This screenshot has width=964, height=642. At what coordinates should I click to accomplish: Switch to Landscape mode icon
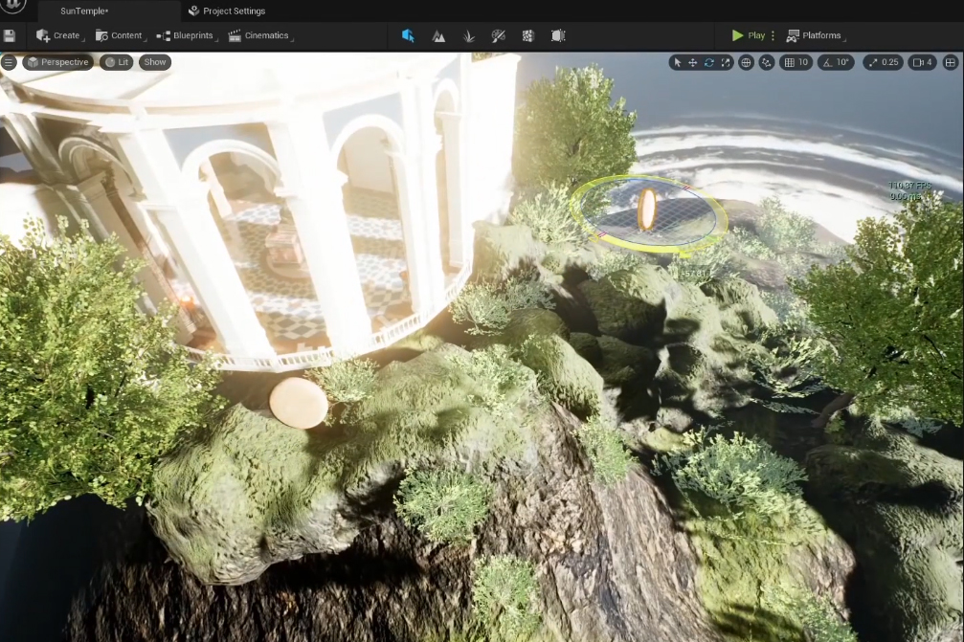438,35
